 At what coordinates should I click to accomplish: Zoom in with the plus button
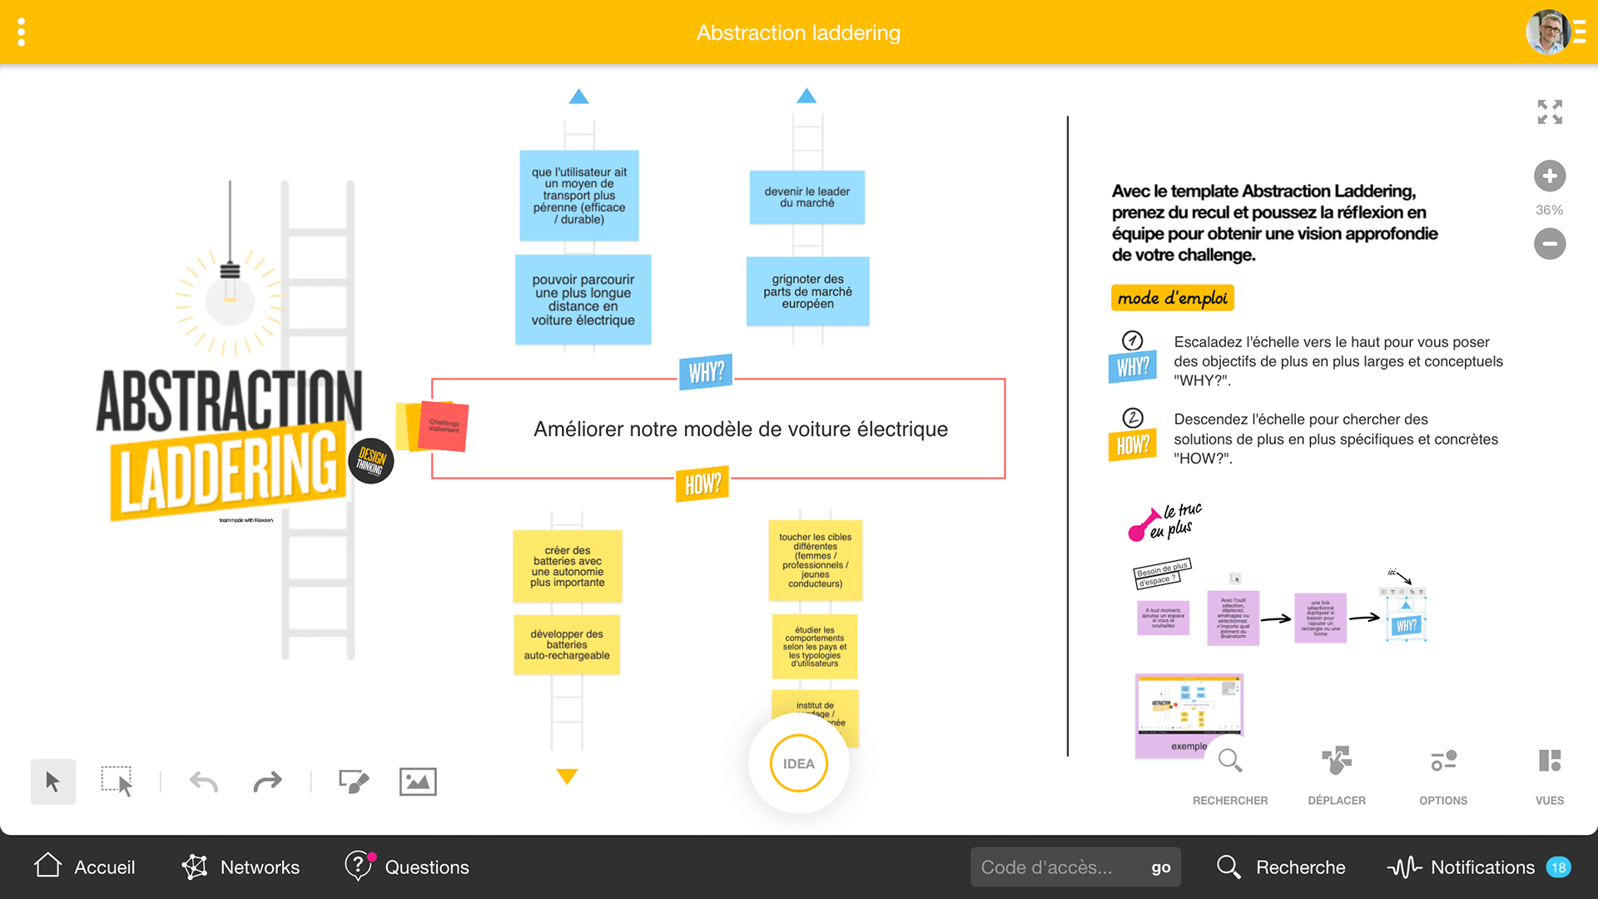coord(1549,176)
